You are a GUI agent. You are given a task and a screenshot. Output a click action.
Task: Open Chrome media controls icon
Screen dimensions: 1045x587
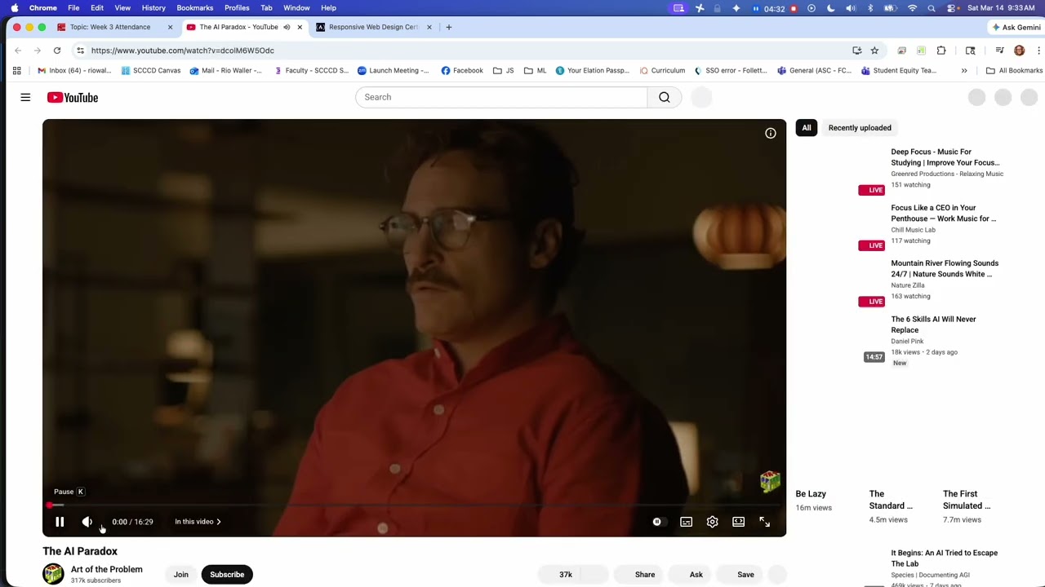[x=999, y=51]
